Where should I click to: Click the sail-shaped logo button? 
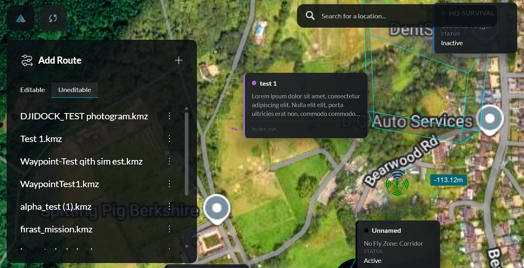coord(21,18)
